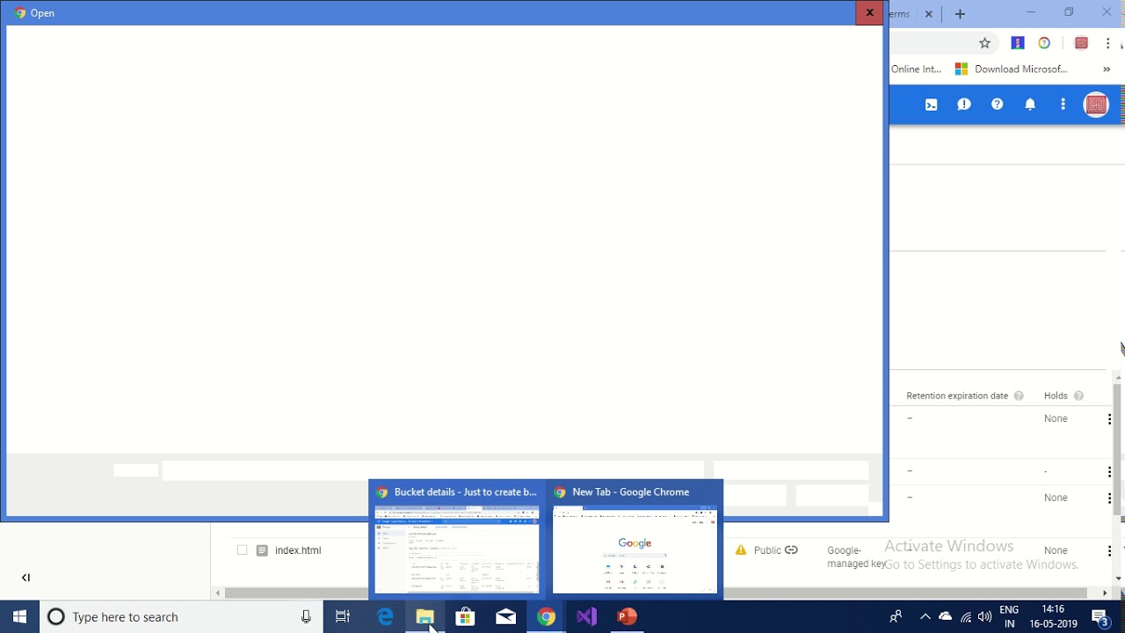Collapse the console side panel arrow
Image resolution: width=1125 pixels, height=633 pixels.
[25, 578]
